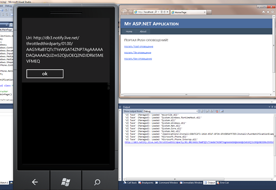The image size is (276, 190).
Task: Follow the 'послать Tile оповещение' link
Action: 138,52
